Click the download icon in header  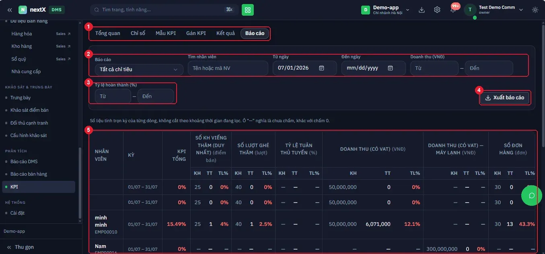pyautogui.click(x=422, y=10)
